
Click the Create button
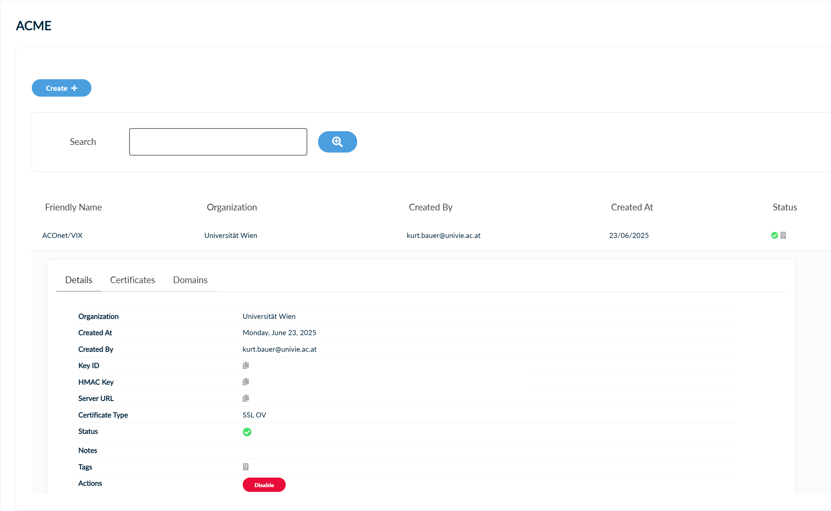tap(61, 88)
